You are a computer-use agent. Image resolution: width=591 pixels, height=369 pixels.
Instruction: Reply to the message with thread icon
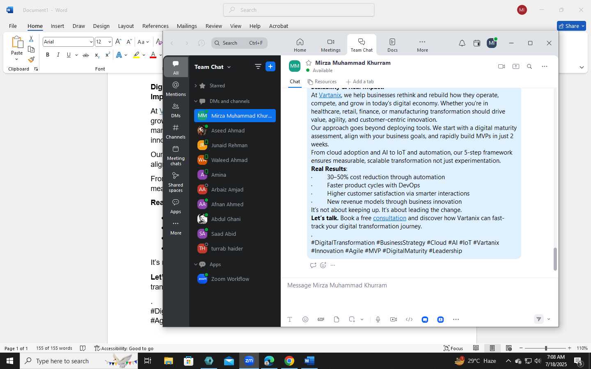coord(313,265)
